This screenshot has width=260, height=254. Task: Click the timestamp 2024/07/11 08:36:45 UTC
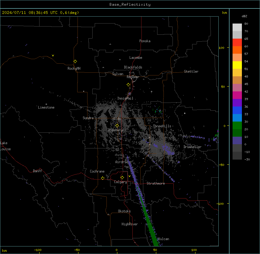point(30,13)
